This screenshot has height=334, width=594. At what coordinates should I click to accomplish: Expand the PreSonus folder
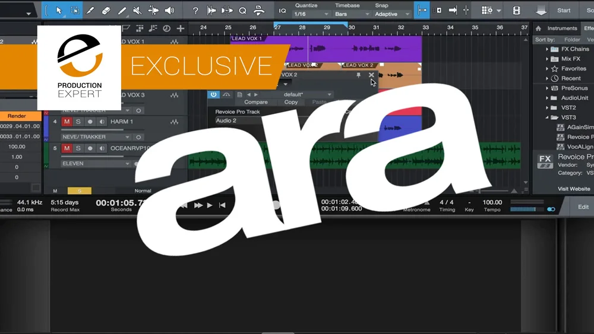(547, 88)
